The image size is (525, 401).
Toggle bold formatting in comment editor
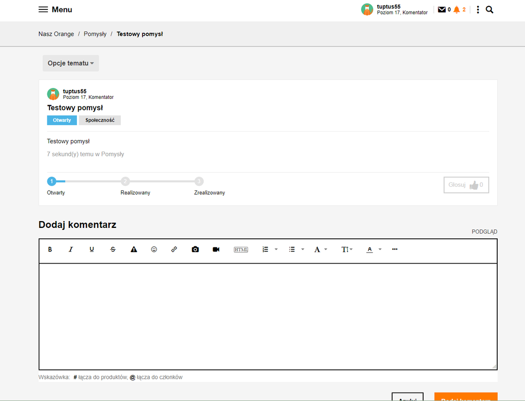(50, 249)
